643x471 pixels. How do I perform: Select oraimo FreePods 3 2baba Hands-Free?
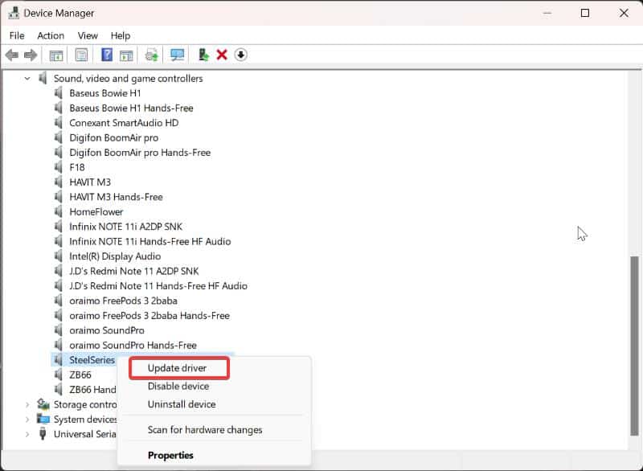[149, 316]
